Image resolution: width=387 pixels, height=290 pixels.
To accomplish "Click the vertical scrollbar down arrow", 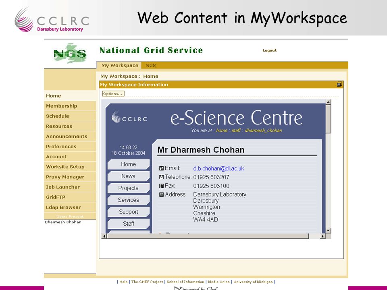I will 328,230.
